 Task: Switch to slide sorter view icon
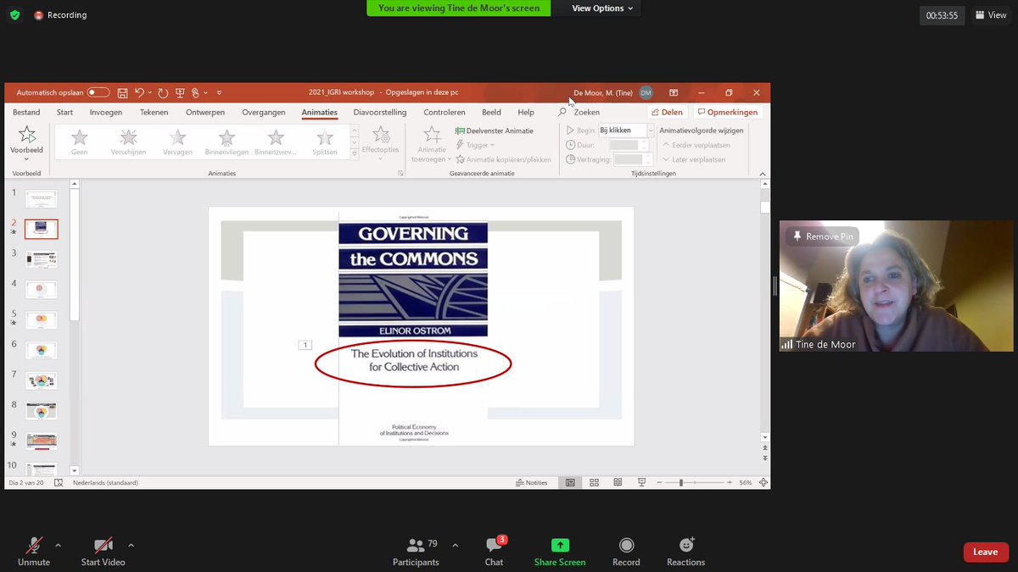[x=594, y=482]
